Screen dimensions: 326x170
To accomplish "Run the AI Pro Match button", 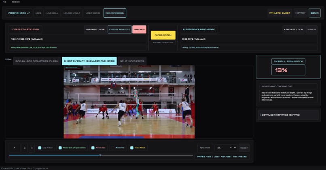I will [x=163, y=35].
